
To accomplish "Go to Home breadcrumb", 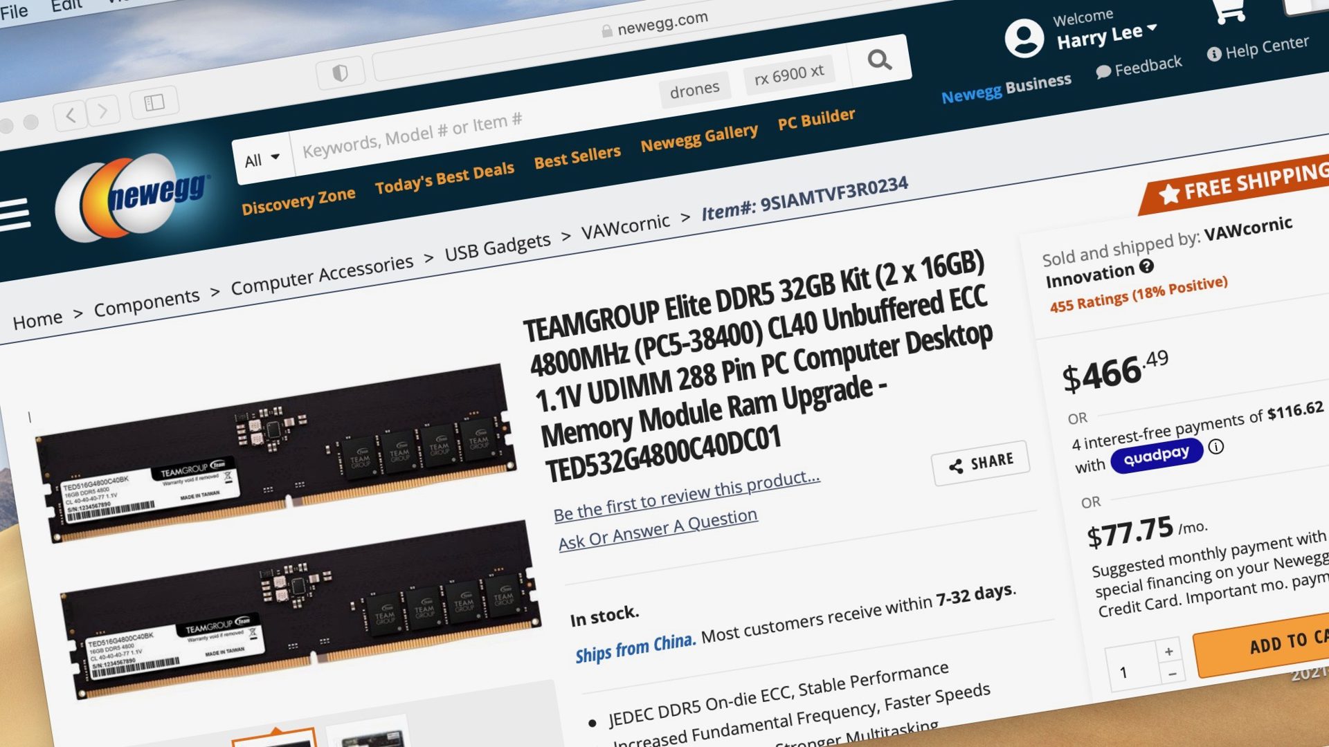I will click(x=37, y=320).
